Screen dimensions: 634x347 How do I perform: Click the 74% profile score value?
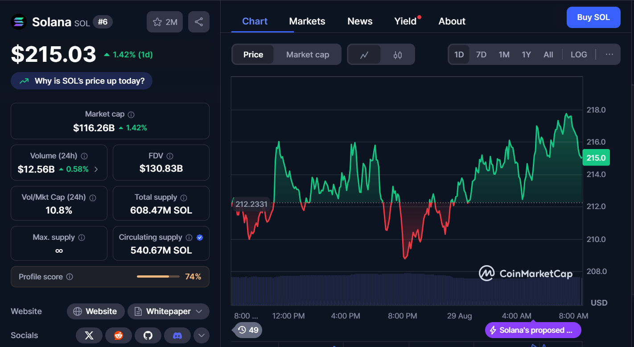pyautogui.click(x=193, y=277)
